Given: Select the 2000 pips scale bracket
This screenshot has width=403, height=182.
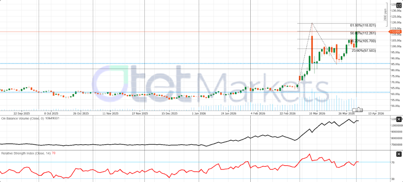Looking at the screenshot, I should (385, 16).
